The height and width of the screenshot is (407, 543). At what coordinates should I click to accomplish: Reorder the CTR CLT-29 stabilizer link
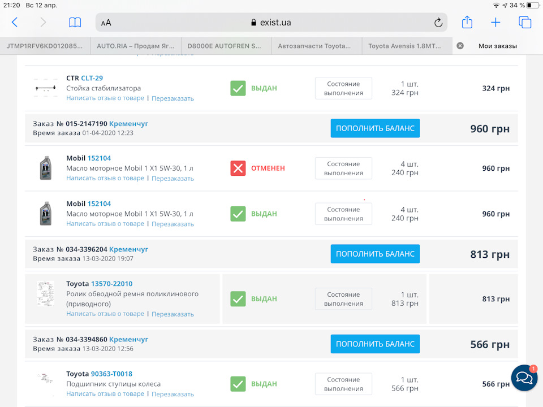(x=173, y=98)
